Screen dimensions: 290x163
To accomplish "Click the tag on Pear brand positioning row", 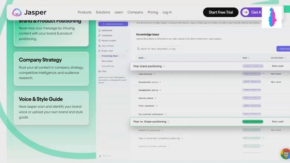I will click(x=253, y=66).
